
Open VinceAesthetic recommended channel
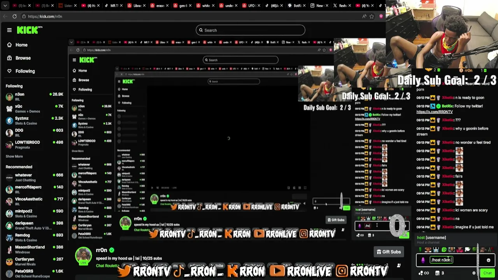(34, 201)
